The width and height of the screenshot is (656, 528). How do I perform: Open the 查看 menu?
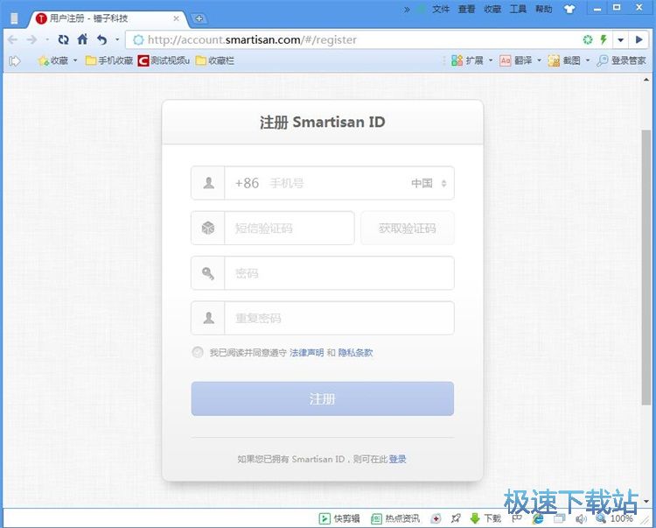(x=466, y=10)
